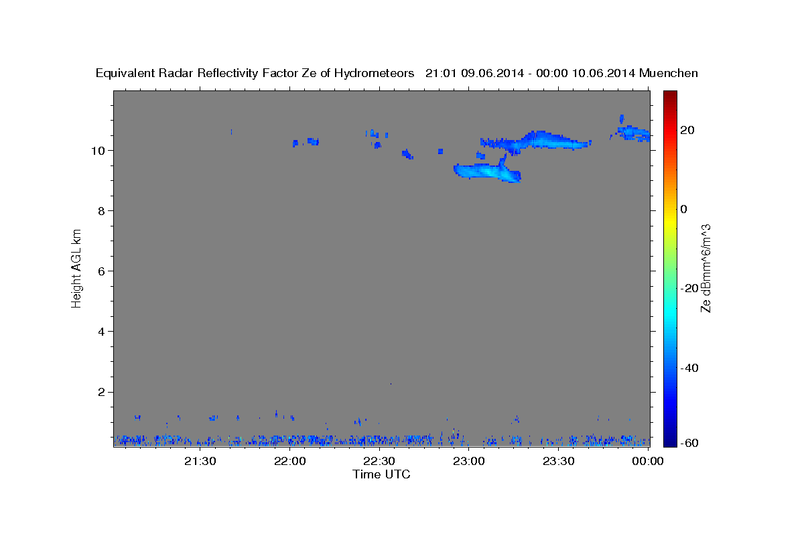Click the colorbar value 0
Image resolution: width=804 pixels, height=536 pixels.
683,209
